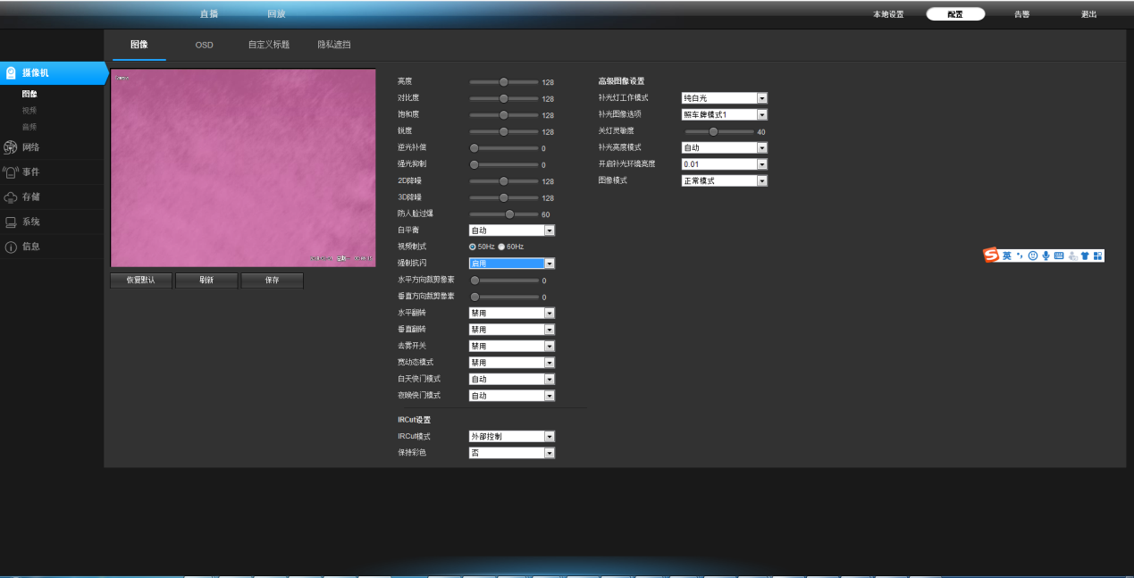The image size is (1134, 578).
Task: Click the soft keyboard icon in Sogou toolbar
Action: coord(1059,255)
